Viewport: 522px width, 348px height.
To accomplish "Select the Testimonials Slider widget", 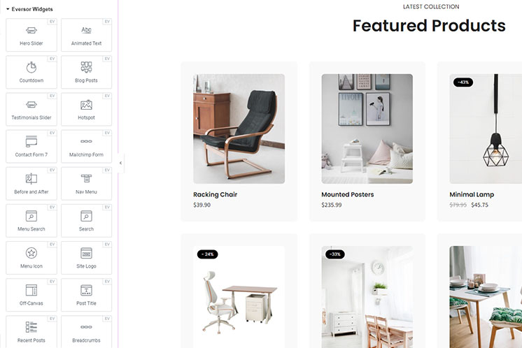I will 31,109.
